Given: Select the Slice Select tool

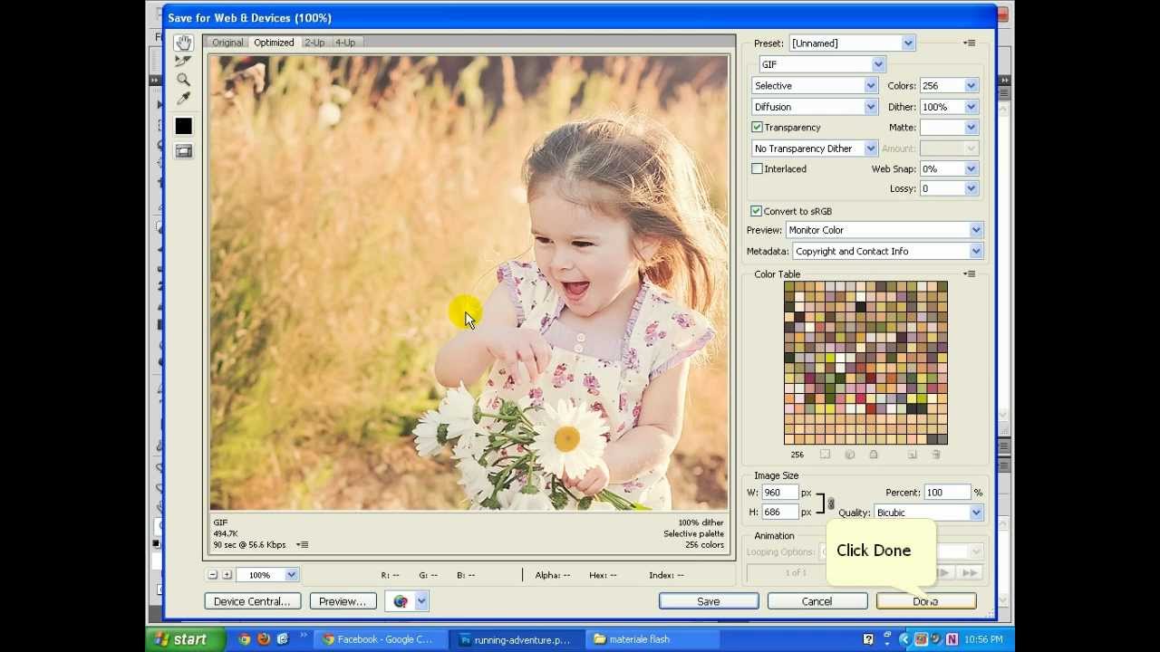Looking at the screenshot, I should click(x=183, y=62).
